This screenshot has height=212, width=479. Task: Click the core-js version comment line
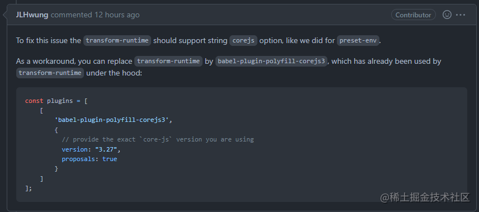[158, 140]
